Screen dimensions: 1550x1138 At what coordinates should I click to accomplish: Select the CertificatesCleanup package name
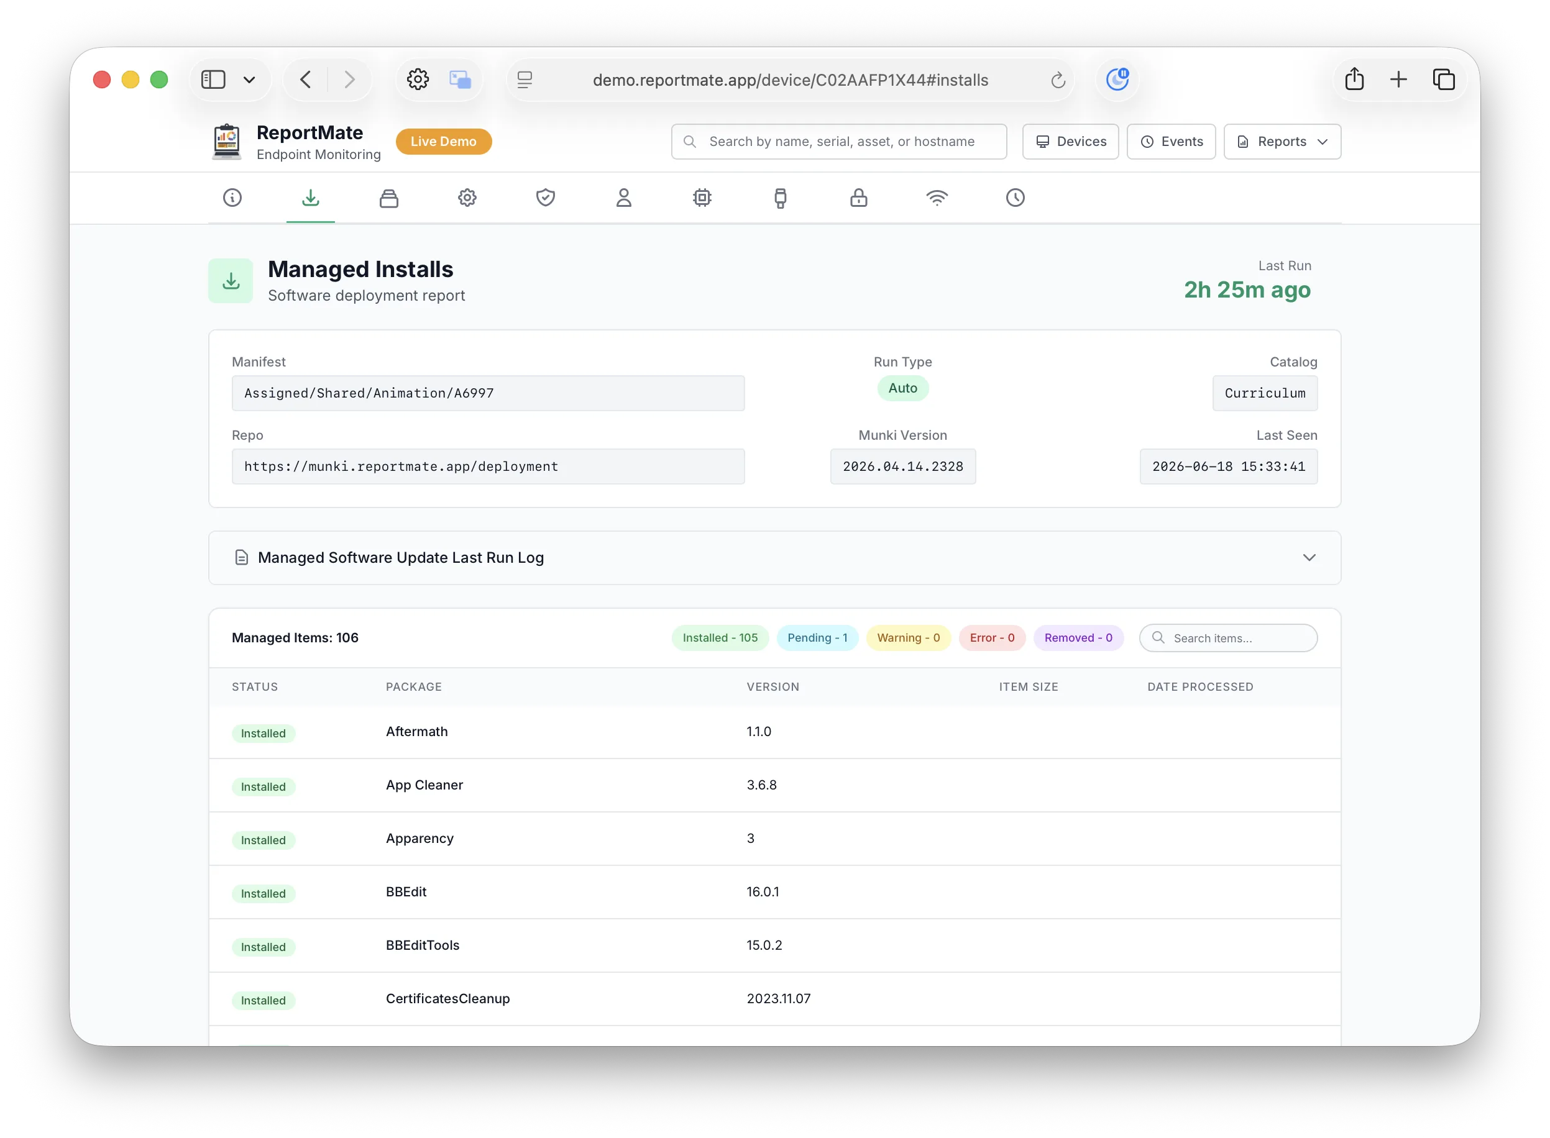pos(448,999)
